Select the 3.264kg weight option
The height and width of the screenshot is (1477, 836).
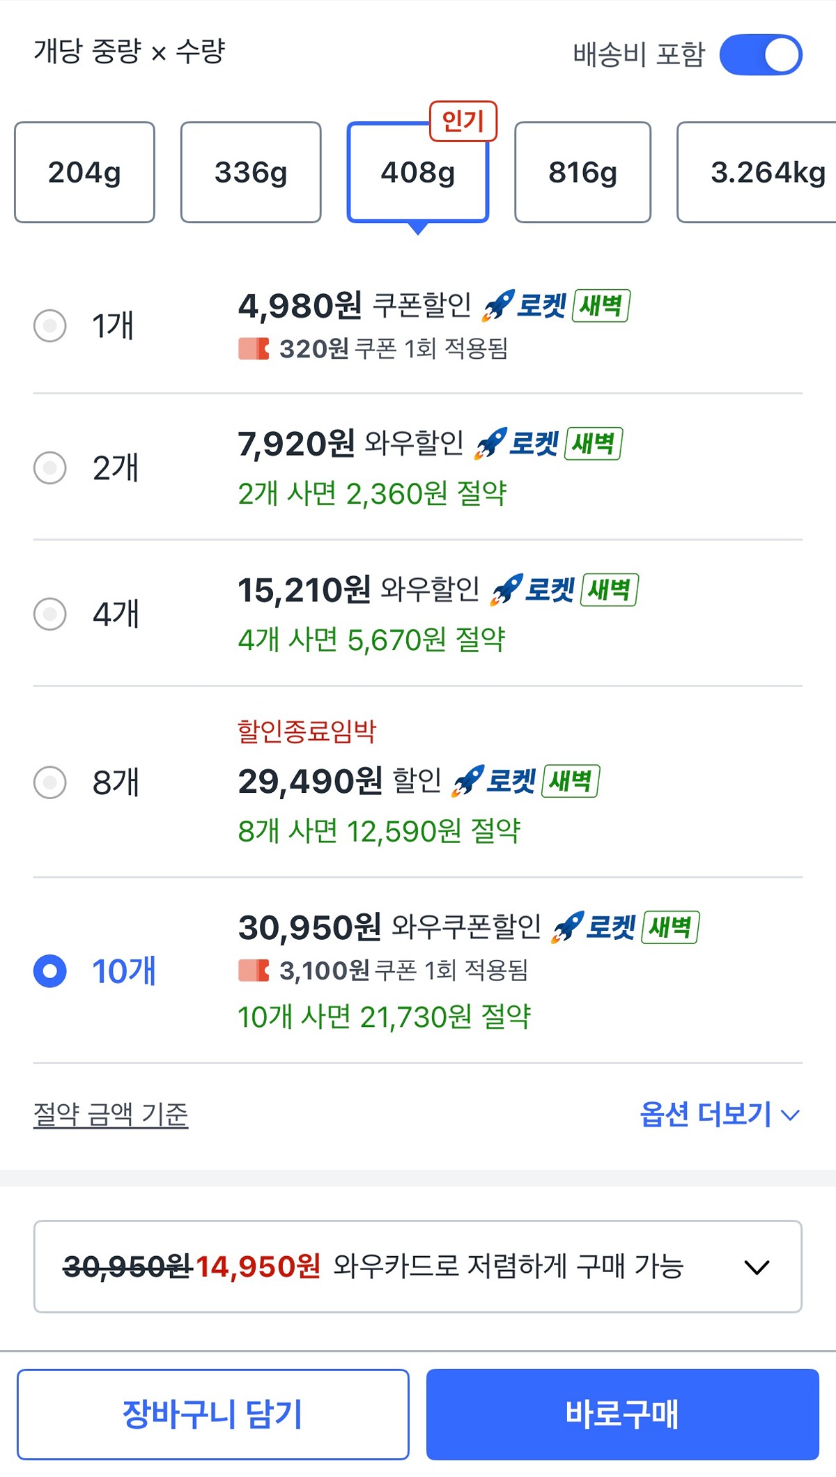(759, 172)
